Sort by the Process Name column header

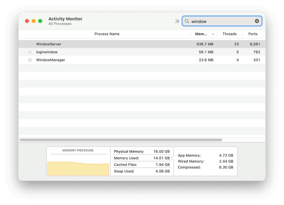click(108, 34)
